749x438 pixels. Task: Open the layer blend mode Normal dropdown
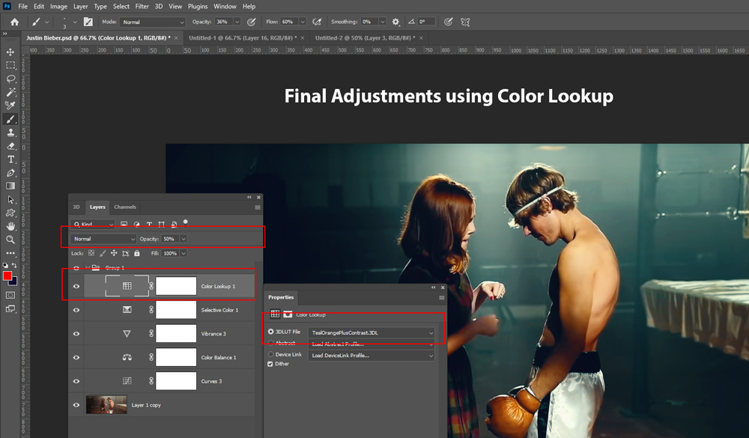pyautogui.click(x=103, y=239)
